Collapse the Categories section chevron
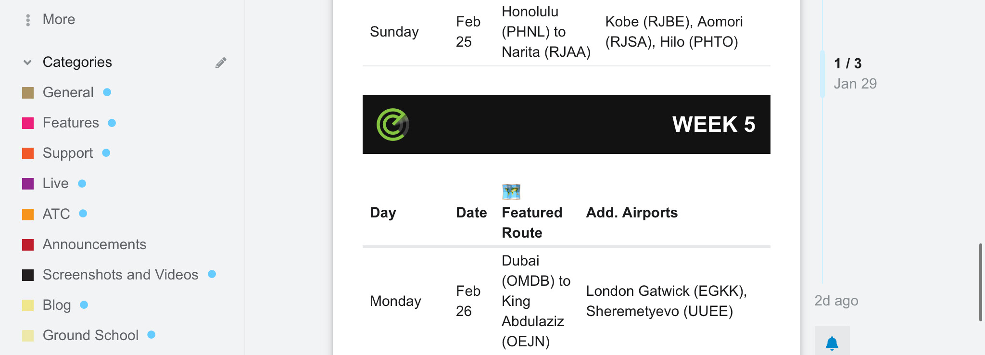 click(x=27, y=63)
